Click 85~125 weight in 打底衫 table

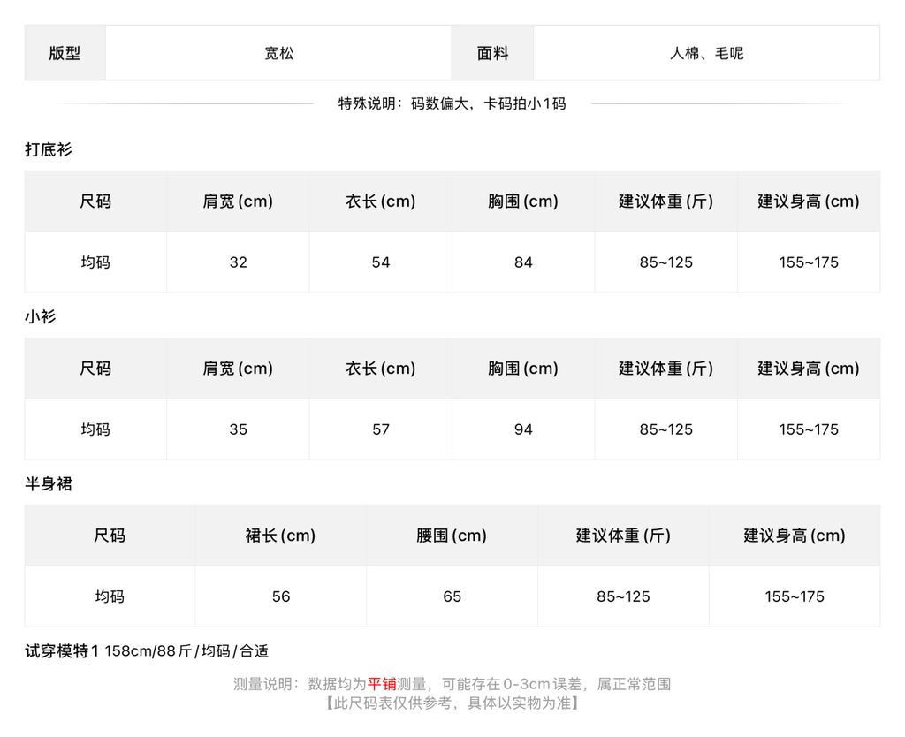pyautogui.click(x=666, y=262)
